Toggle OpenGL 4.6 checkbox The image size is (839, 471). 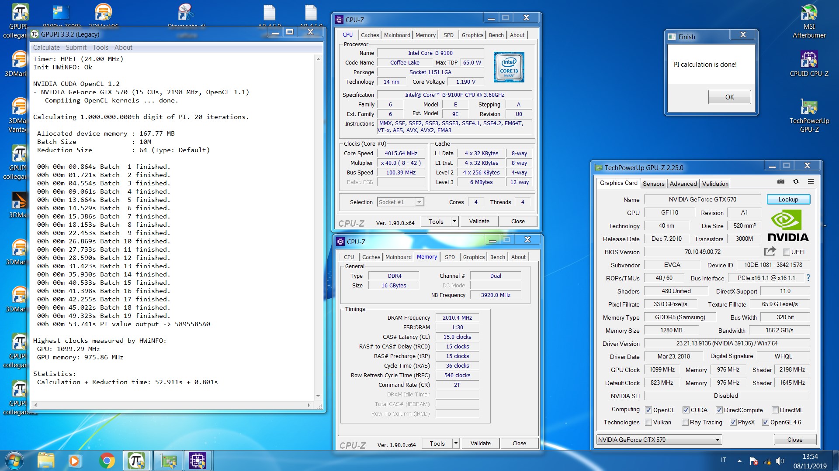[766, 422]
